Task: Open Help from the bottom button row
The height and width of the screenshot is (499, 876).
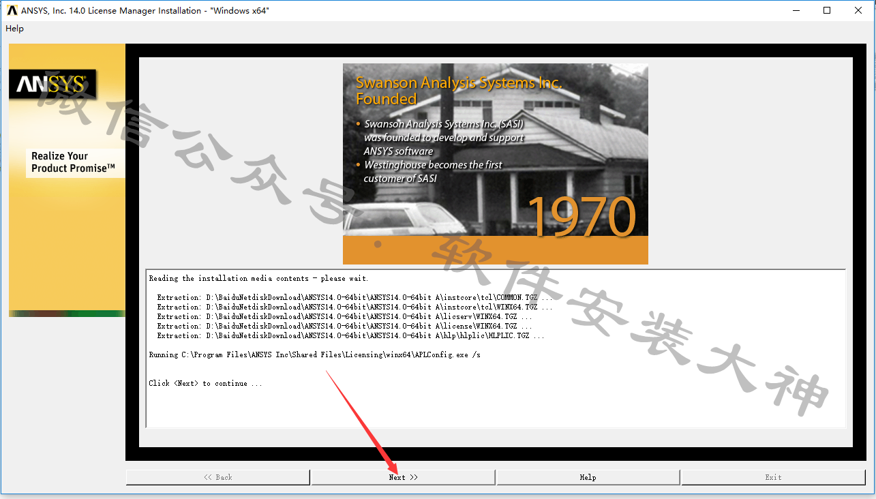Action: pos(588,477)
